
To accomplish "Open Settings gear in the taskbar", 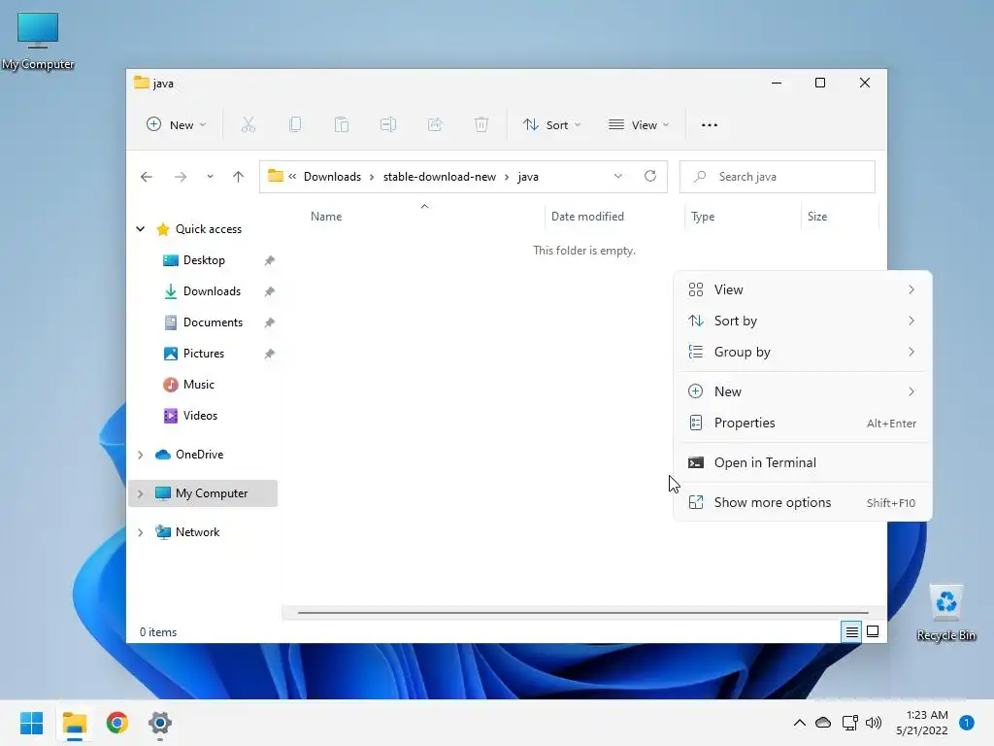I will (160, 723).
